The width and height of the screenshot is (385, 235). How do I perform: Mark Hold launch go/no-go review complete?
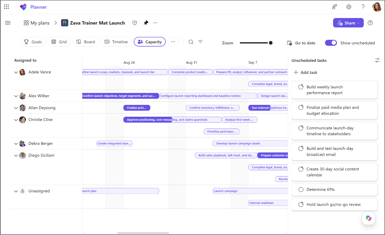301,204
